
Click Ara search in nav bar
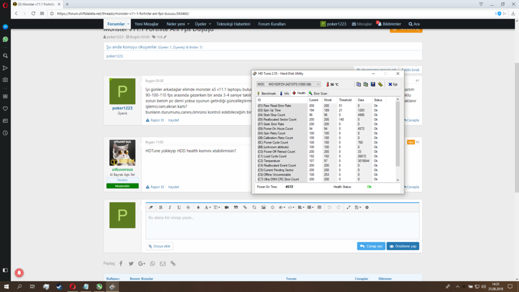click(x=414, y=24)
